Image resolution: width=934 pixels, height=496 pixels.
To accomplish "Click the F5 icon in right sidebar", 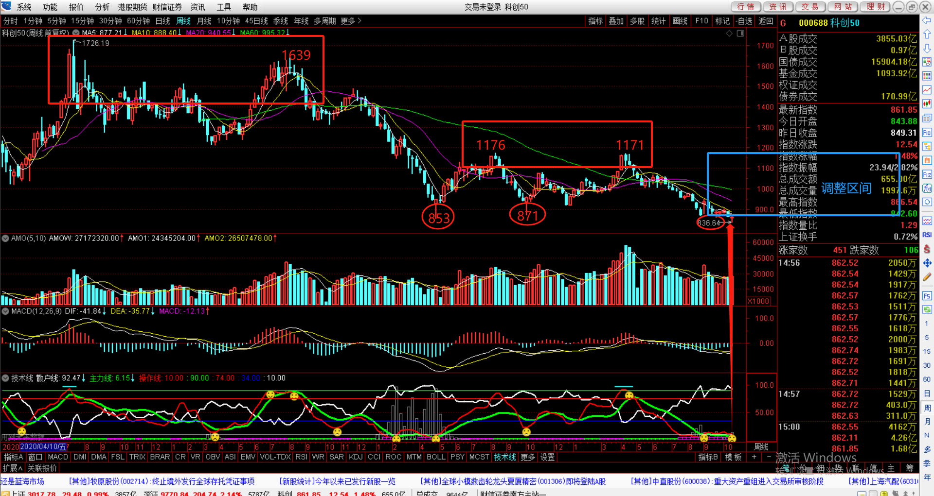I will coord(927,295).
